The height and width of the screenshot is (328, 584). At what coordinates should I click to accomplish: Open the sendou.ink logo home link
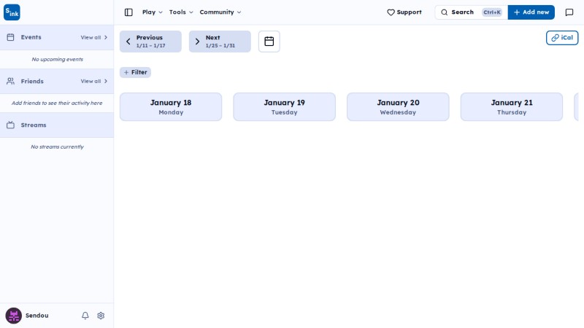pos(12,12)
